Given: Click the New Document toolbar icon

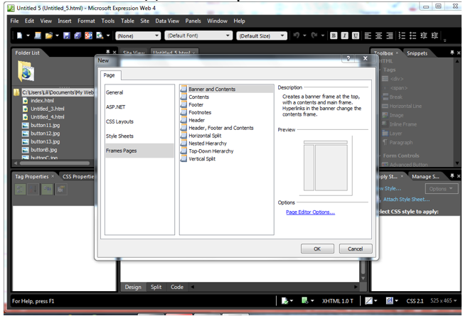Looking at the screenshot, I should pyautogui.click(x=19, y=36).
